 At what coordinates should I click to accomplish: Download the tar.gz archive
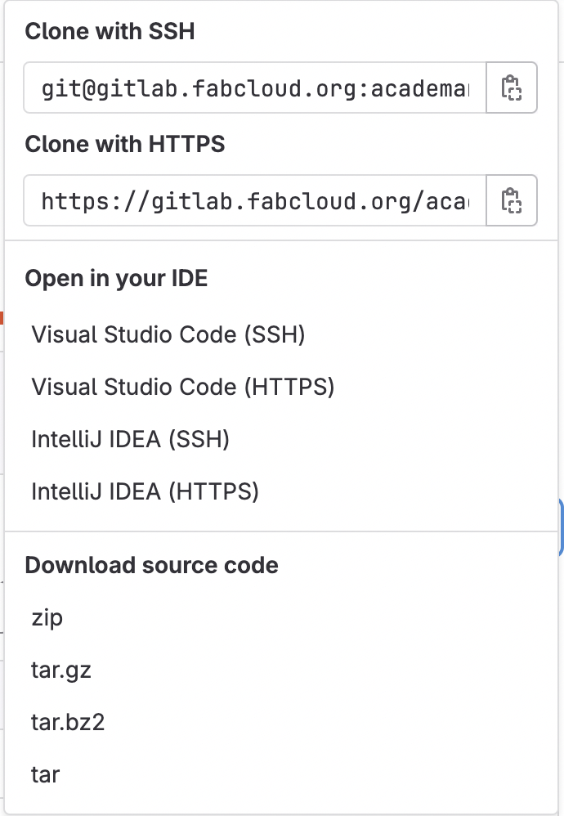61,670
